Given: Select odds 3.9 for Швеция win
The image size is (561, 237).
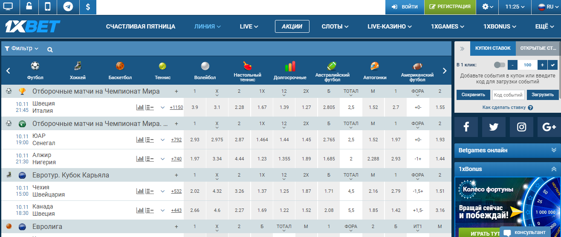Looking at the screenshot, I should pos(195,107).
